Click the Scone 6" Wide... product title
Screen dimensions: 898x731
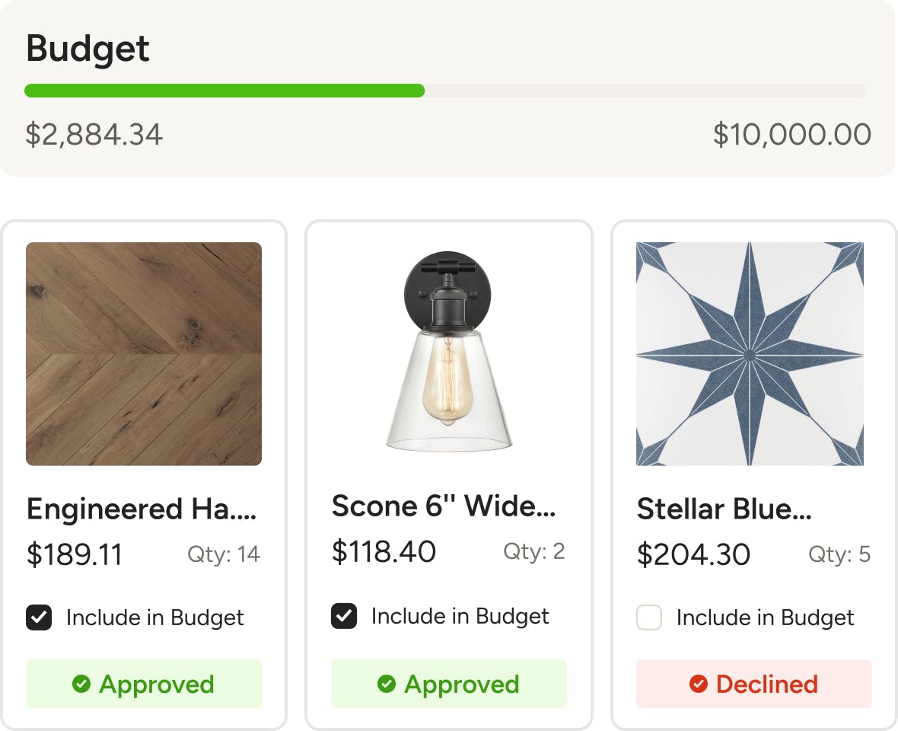444,506
